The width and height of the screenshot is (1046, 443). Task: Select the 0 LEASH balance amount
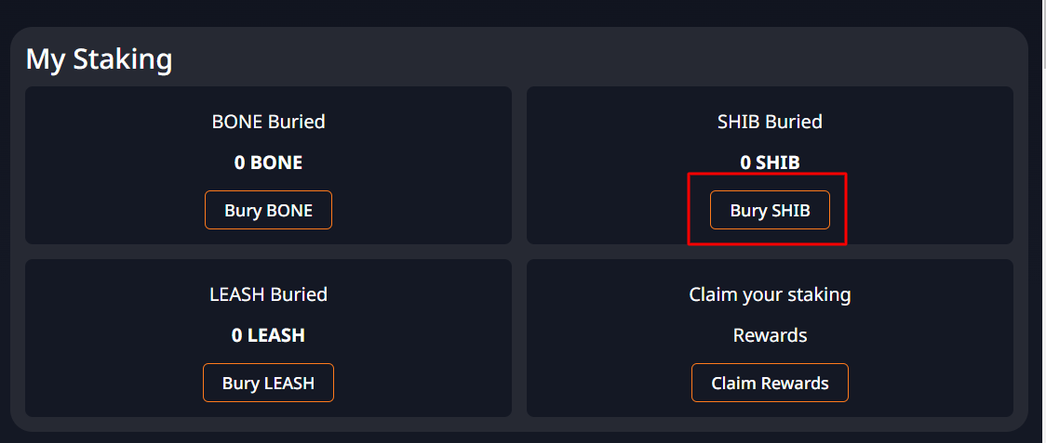coord(268,335)
